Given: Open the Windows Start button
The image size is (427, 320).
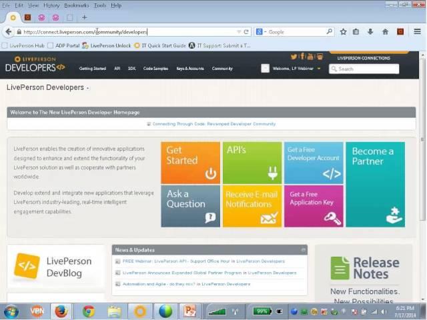Looking at the screenshot, I should pyautogui.click(x=11, y=311).
